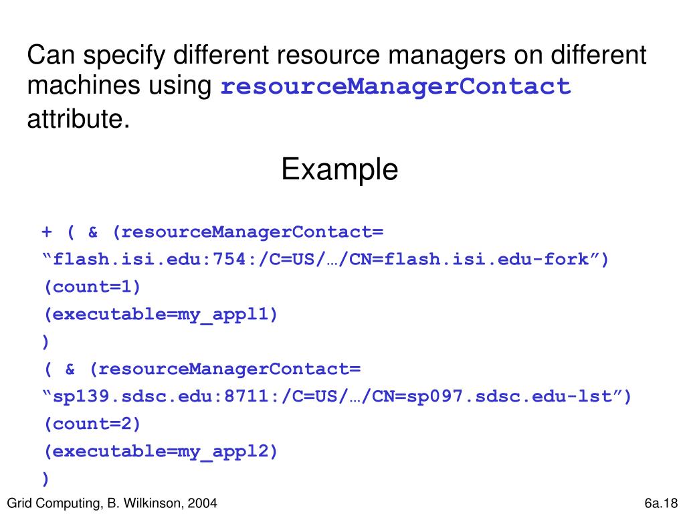685x514 pixels.
Task: Click the first closing parenthesis line
Action: point(45,341)
